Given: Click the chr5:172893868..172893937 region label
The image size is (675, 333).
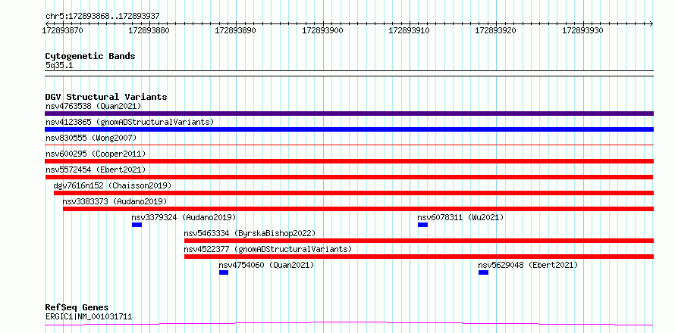Looking at the screenshot, I should (102, 16).
